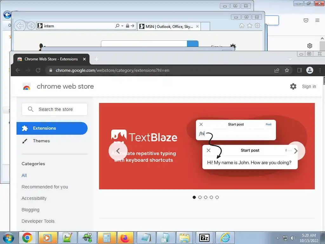325x244 pixels.
Task: View site information lock icon in Chrome
Action: [51, 70]
